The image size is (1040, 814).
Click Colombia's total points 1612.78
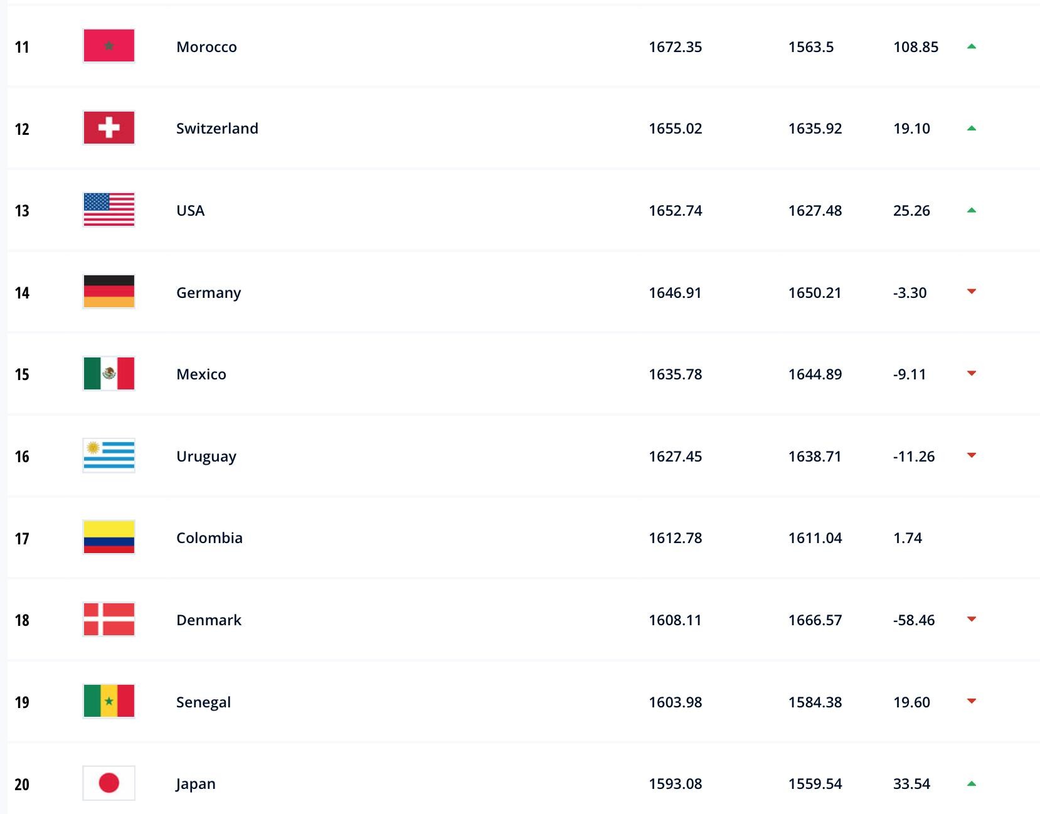(675, 538)
